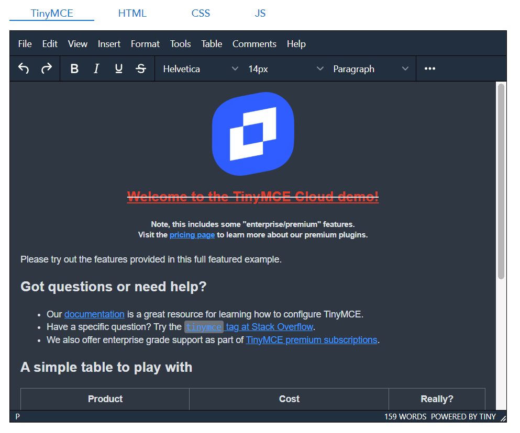The width and height of the screenshot is (520, 433).
Task: Click the editor vertical scrollbar thumb
Action: coord(501,181)
